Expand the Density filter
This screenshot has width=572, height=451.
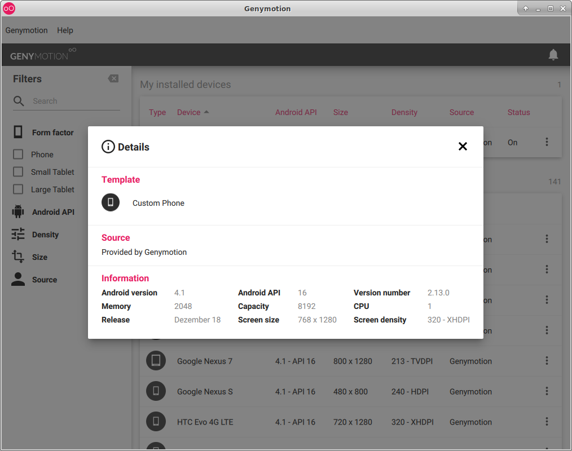click(45, 235)
